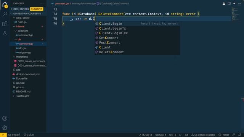Open the Accounts menu icon
Image resolution: width=244 pixels, height=137 pixels.
pyautogui.click(x=5, y=118)
